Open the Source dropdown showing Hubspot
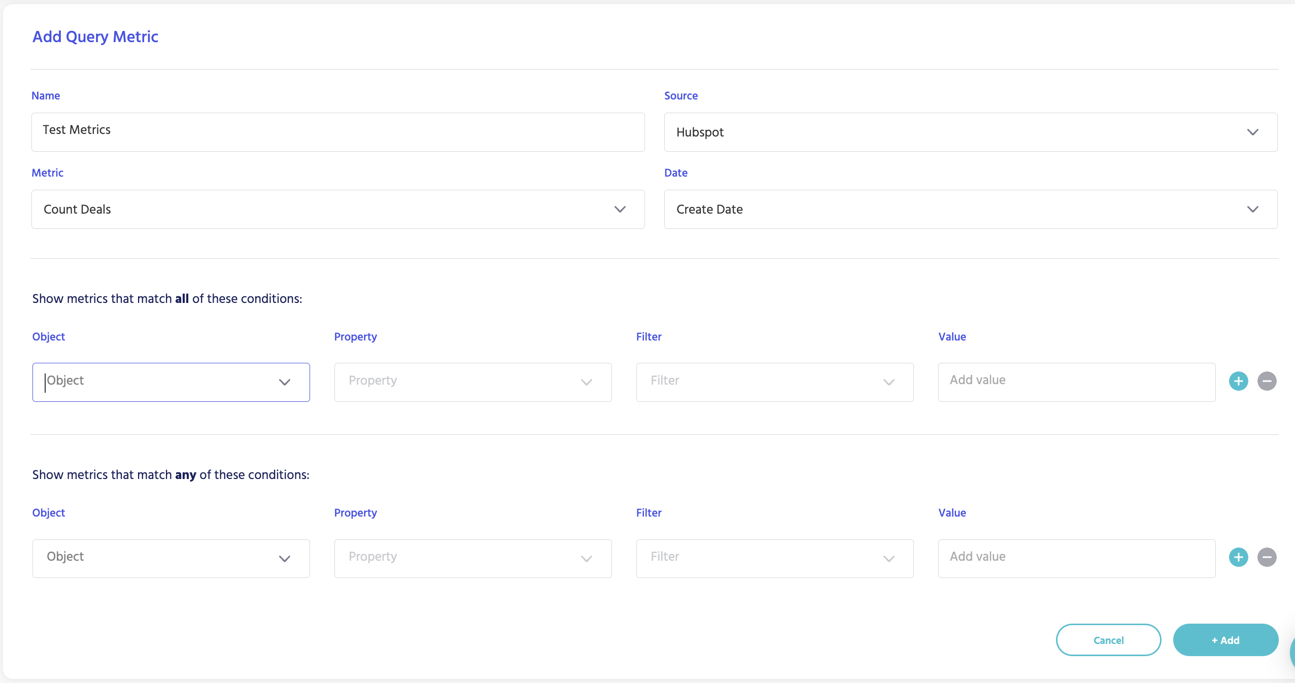 954,132
